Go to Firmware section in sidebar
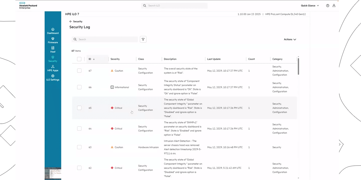This screenshot has height=180, width=361. pos(53,40)
